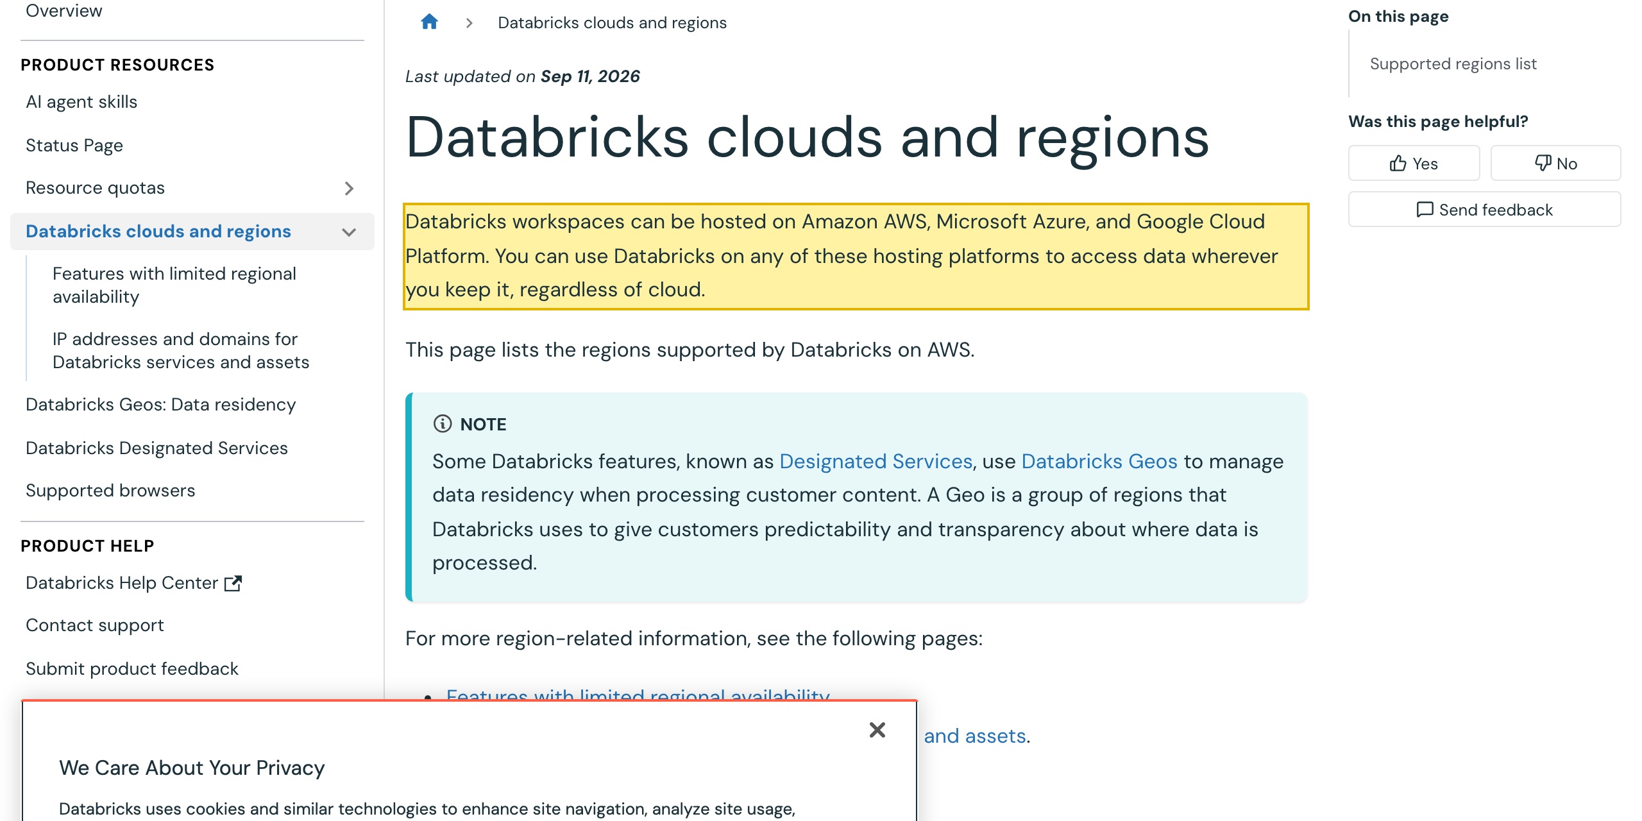Image resolution: width=1642 pixels, height=821 pixels.
Task: Vote No on page helpfulness
Action: [x=1555, y=164]
